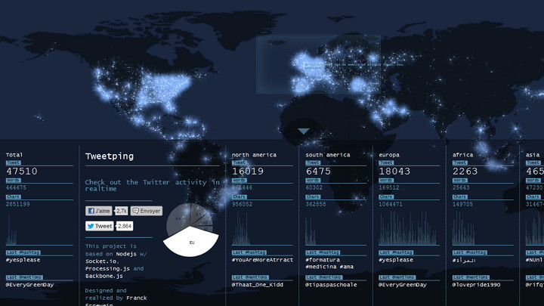
Task: Click the @lovepride1990 mention
Action: [476, 285]
